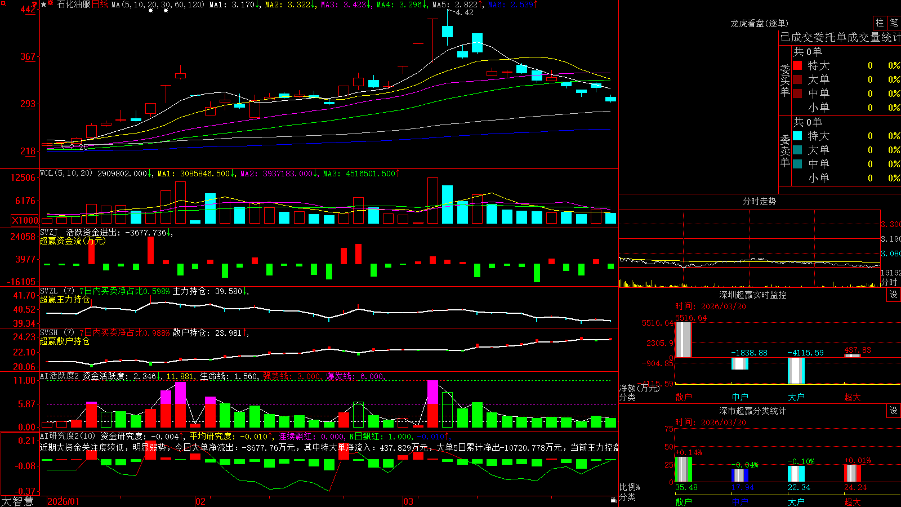Click the 委买单 section label
The width and height of the screenshot is (901, 507).
[x=785, y=80]
